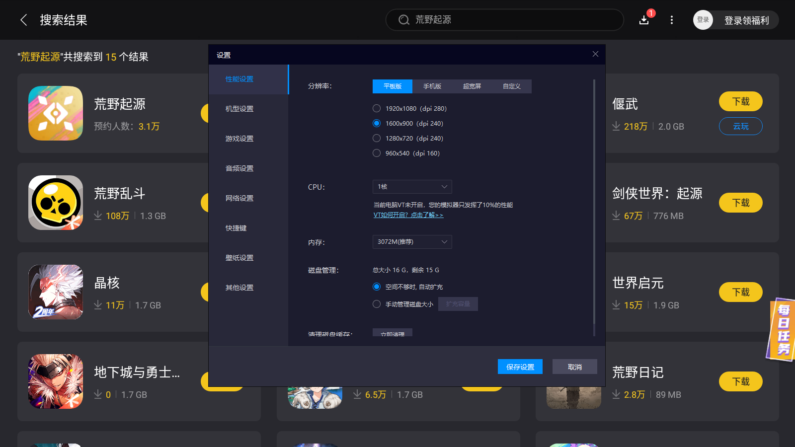The width and height of the screenshot is (795, 447).
Task: Go back using the arrow beside 搜索结果
Action: pos(23,20)
